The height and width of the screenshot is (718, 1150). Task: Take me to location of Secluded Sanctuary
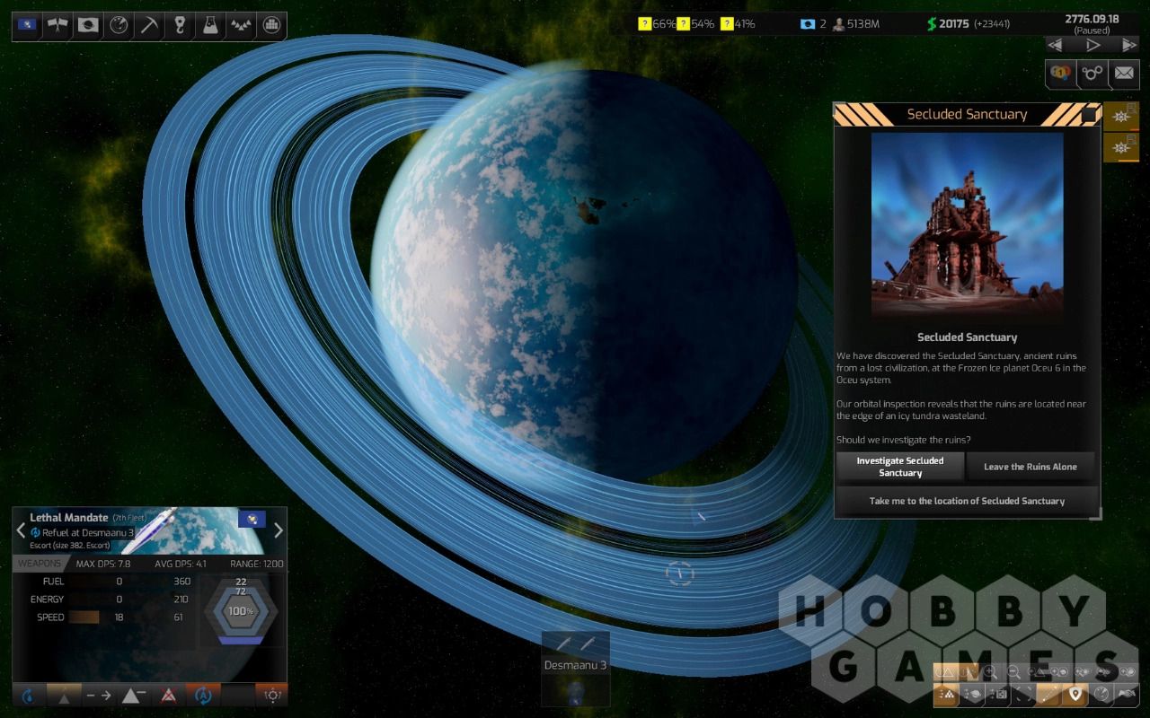tap(967, 501)
